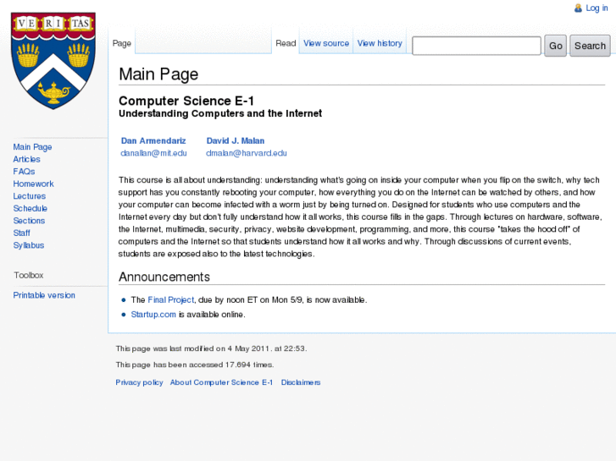616x461 pixels.
Task: Open the Sections sidebar link
Action: [29, 221]
